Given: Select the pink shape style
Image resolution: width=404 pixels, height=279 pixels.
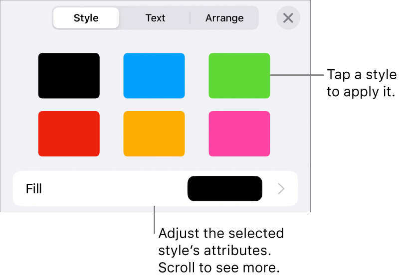Looking at the screenshot, I should [x=239, y=134].
